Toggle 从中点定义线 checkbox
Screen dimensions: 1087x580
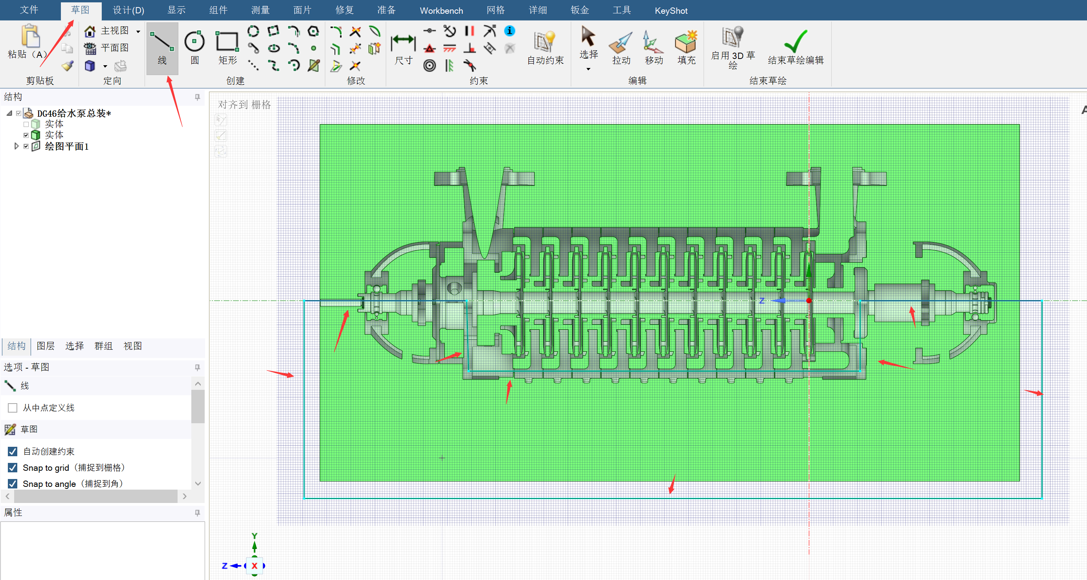click(x=13, y=408)
